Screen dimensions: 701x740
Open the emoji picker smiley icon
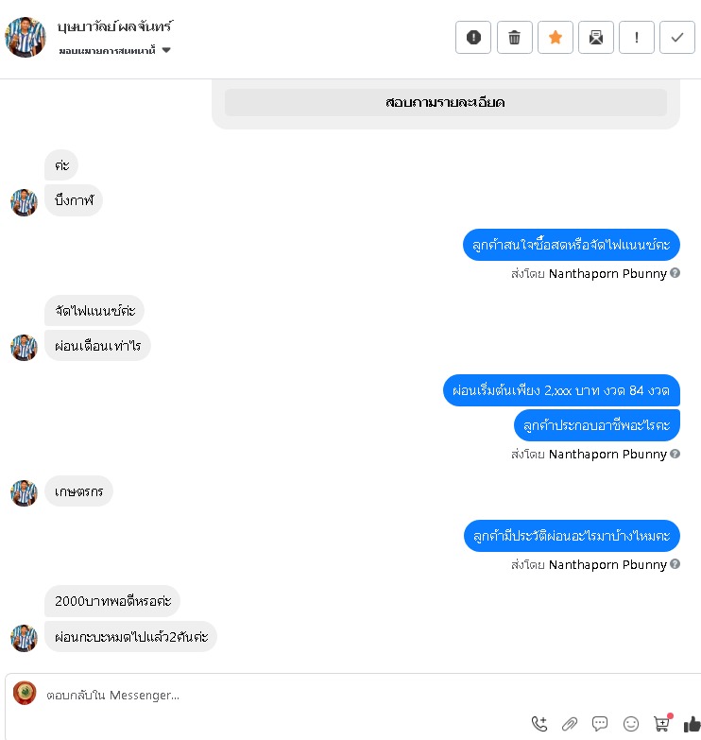click(x=631, y=724)
